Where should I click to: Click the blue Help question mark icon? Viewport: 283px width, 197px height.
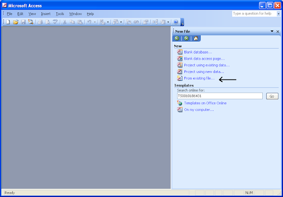click(176, 22)
